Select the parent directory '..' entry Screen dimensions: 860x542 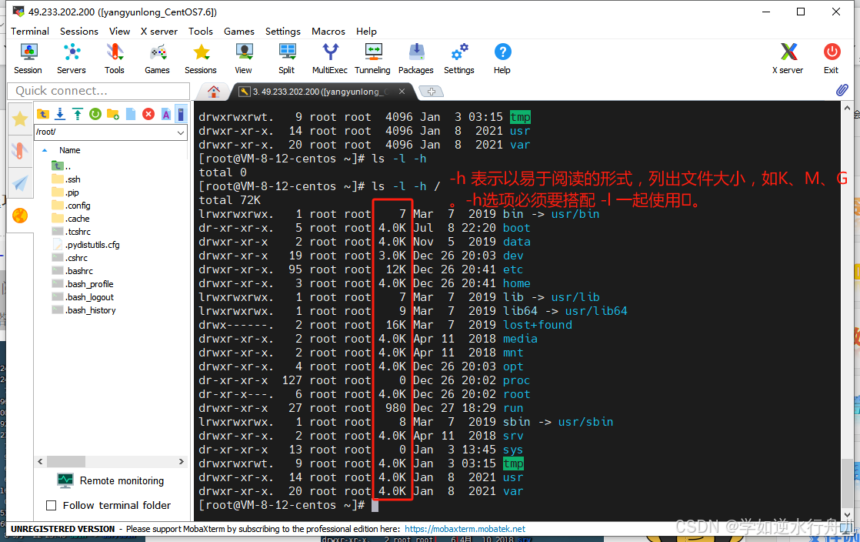[61, 166]
